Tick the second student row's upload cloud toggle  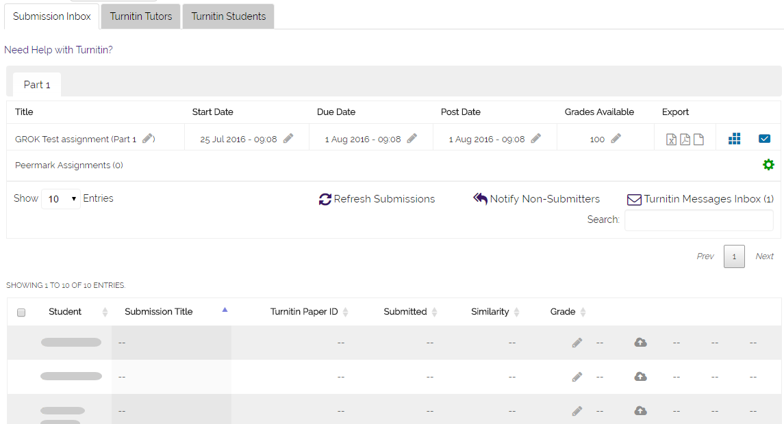click(x=640, y=376)
